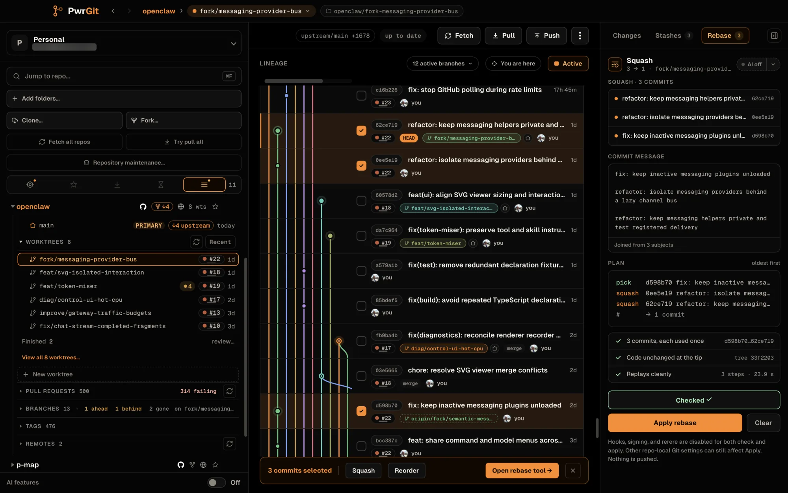
Task: Select the target filter icon in repo toolbar
Action: [x=30, y=184]
